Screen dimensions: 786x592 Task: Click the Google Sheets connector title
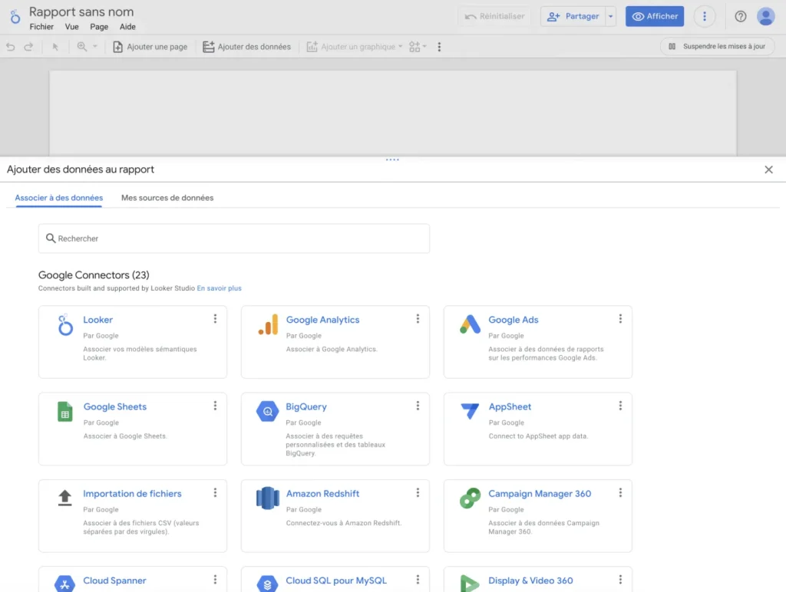pos(115,406)
